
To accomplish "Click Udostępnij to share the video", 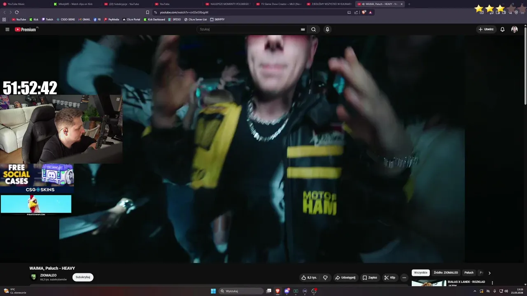I will (x=345, y=277).
